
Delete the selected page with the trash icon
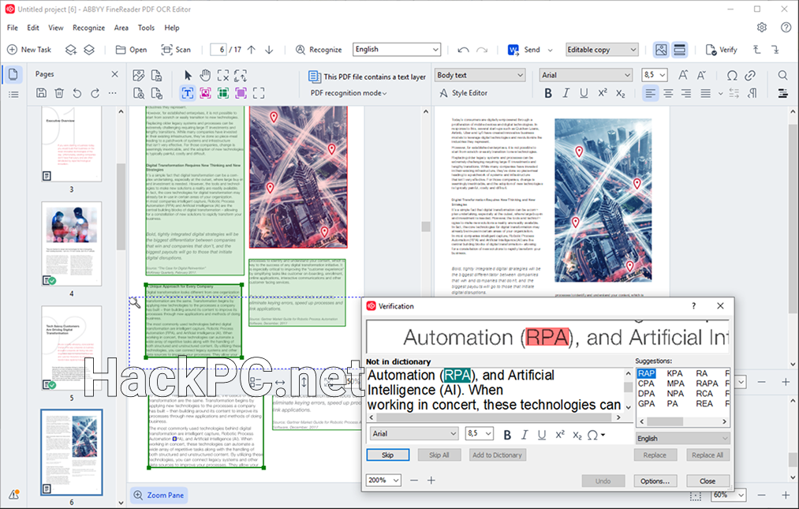[x=59, y=93]
